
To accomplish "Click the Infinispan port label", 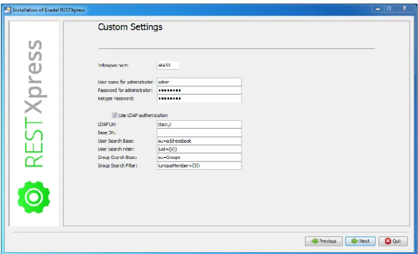I will coord(113,65).
